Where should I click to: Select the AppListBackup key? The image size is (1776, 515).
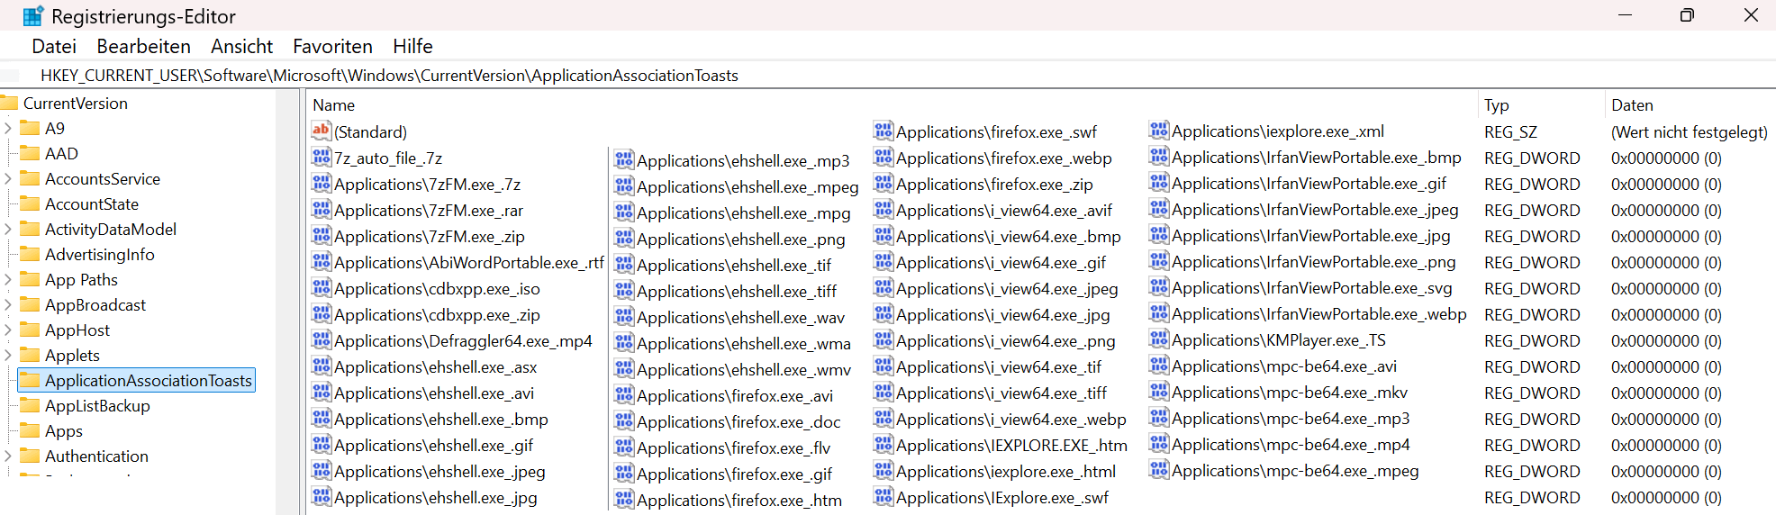point(97,406)
